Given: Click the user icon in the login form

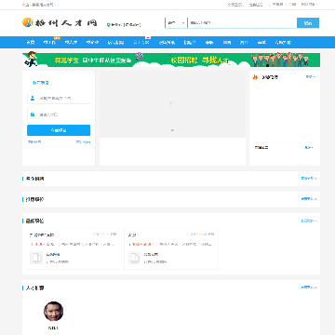Looking at the screenshot, I should 33,98.
